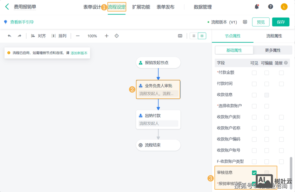
Task: Select the 出纳付款 node
Action: pos(158,119)
